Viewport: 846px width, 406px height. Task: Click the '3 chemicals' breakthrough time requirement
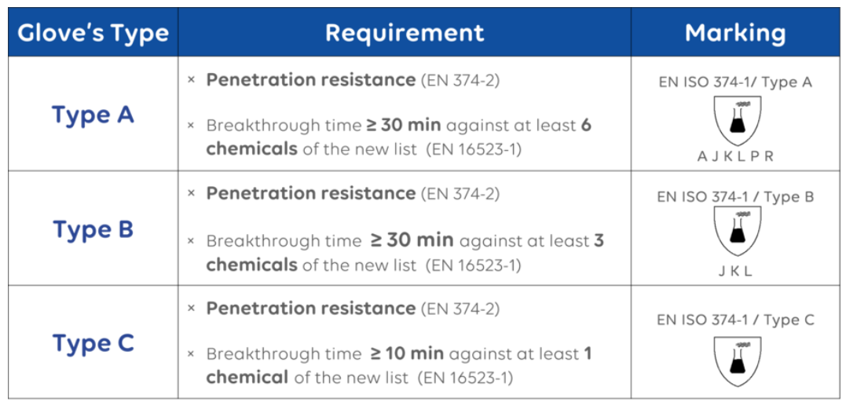[405, 253]
